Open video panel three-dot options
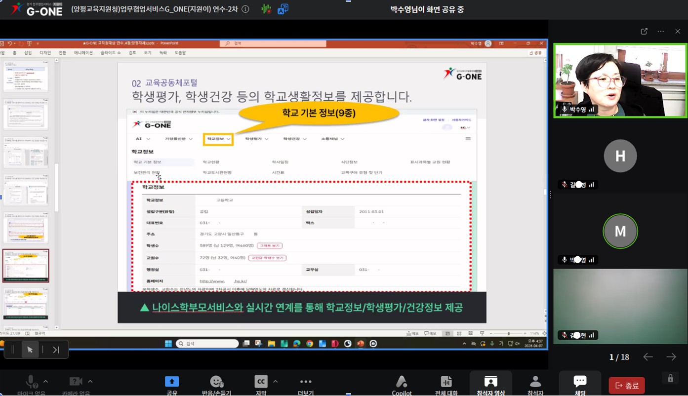 [x=661, y=31]
